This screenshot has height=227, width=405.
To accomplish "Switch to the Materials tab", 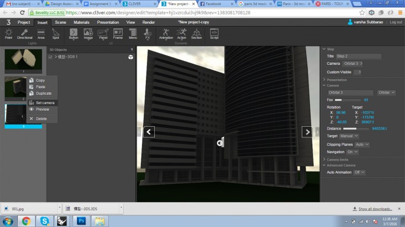I will (x=82, y=22).
